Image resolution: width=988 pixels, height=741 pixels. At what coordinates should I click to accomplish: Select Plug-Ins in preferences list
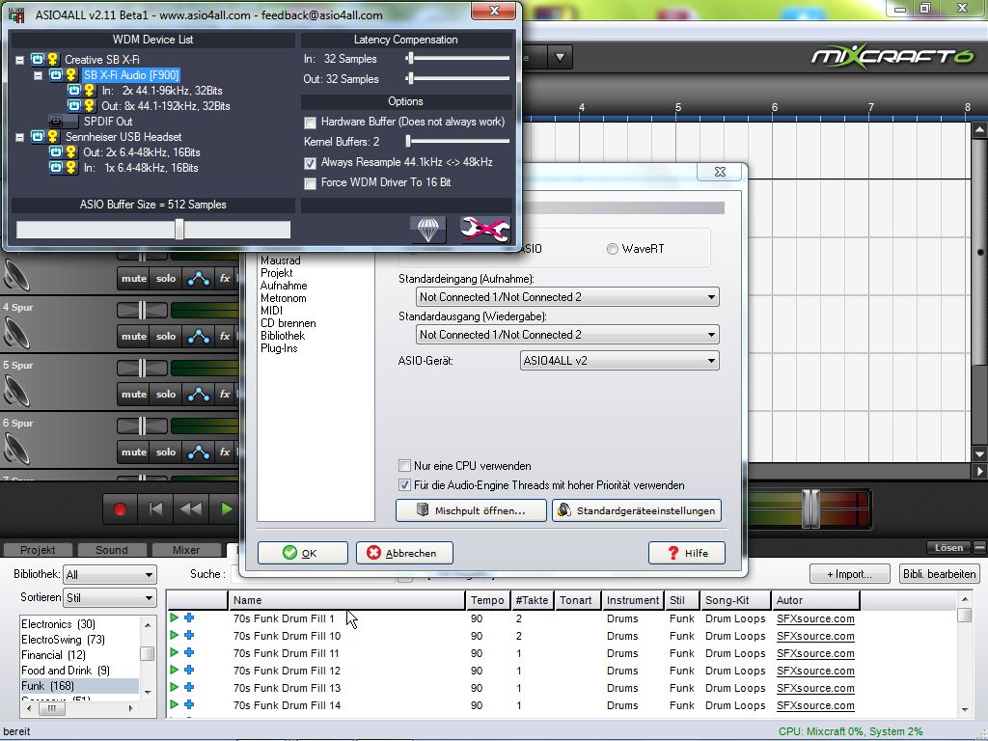(x=279, y=348)
